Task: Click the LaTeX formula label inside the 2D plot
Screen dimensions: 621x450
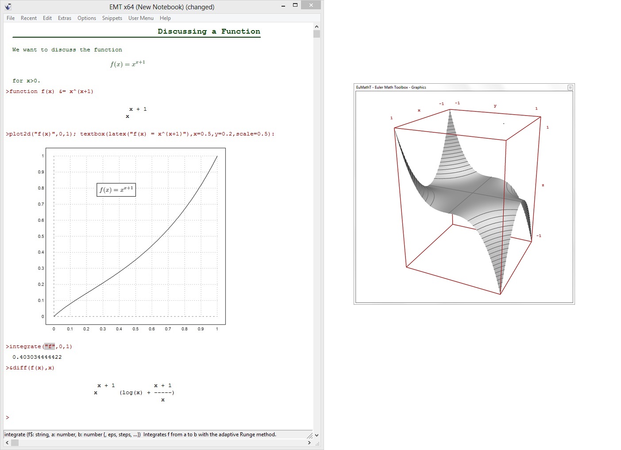Action: [x=116, y=190]
